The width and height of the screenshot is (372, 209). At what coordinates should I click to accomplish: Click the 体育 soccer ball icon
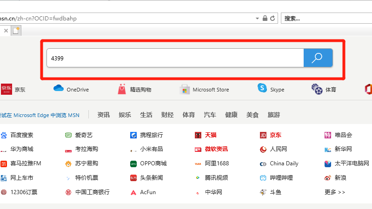click(x=317, y=89)
